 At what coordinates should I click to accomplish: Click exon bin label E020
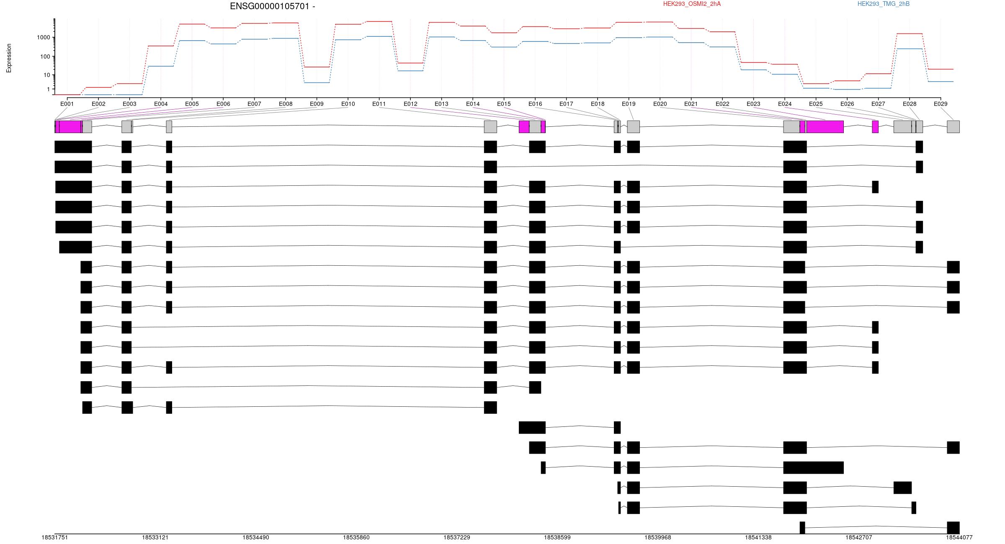coord(660,104)
